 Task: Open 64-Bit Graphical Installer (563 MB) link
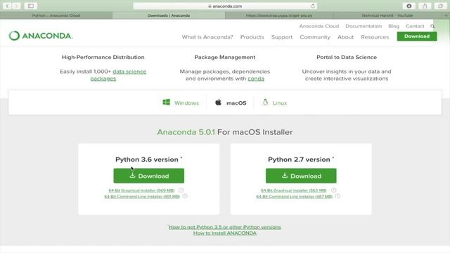[x=294, y=190]
